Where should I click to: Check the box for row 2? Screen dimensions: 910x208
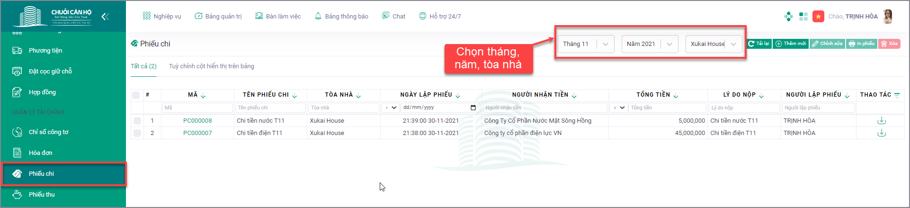137,133
